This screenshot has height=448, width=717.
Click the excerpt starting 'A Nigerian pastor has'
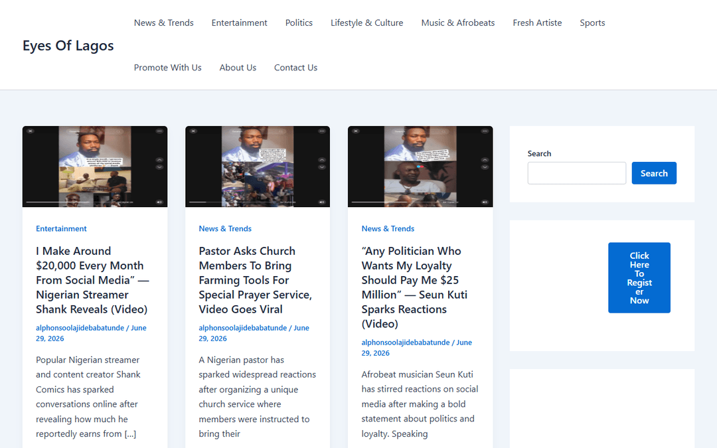[x=258, y=397]
